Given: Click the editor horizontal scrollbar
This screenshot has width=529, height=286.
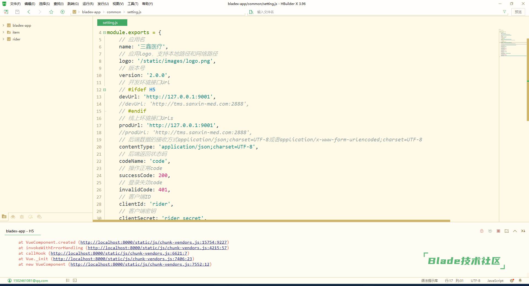Looking at the screenshot, I should [271, 221].
